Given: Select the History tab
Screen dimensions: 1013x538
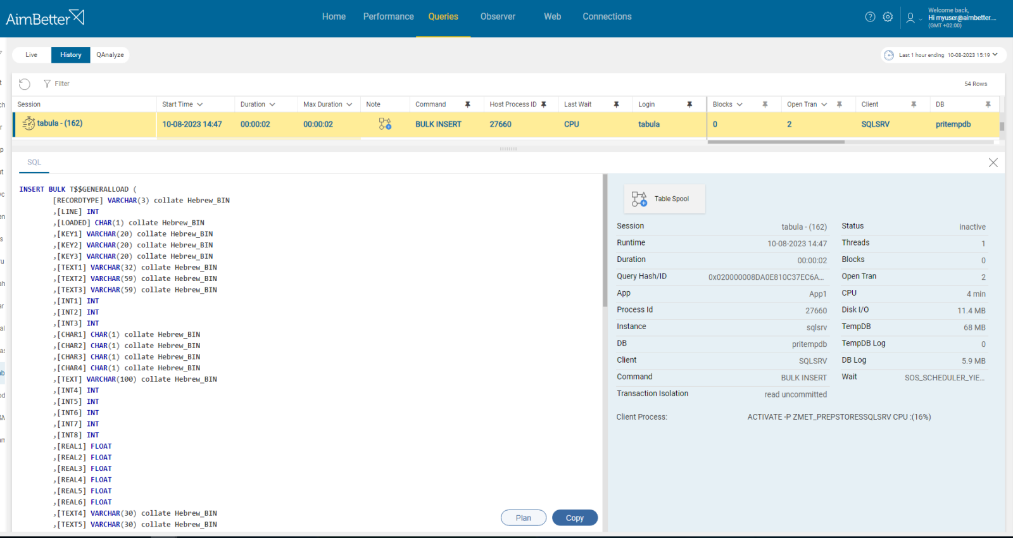Looking at the screenshot, I should pyautogui.click(x=71, y=55).
